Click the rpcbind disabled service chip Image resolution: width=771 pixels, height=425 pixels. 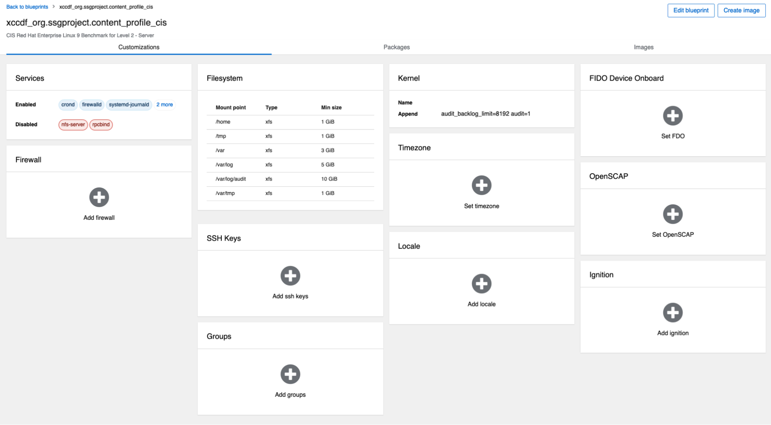click(101, 125)
